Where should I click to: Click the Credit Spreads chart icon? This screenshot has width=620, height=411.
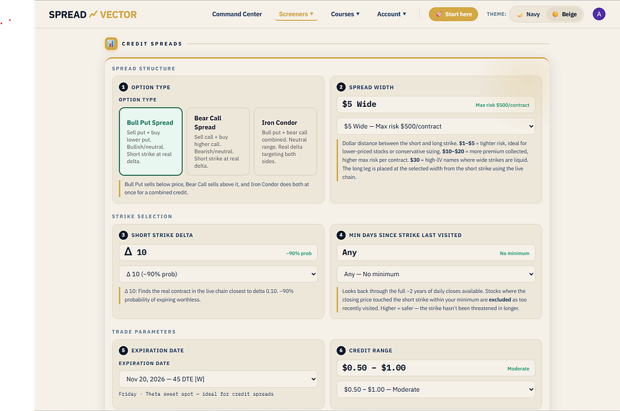(x=111, y=43)
